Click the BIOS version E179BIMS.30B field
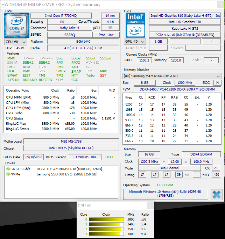The width and height of the screenshot is (225, 239). click(x=85, y=157)
